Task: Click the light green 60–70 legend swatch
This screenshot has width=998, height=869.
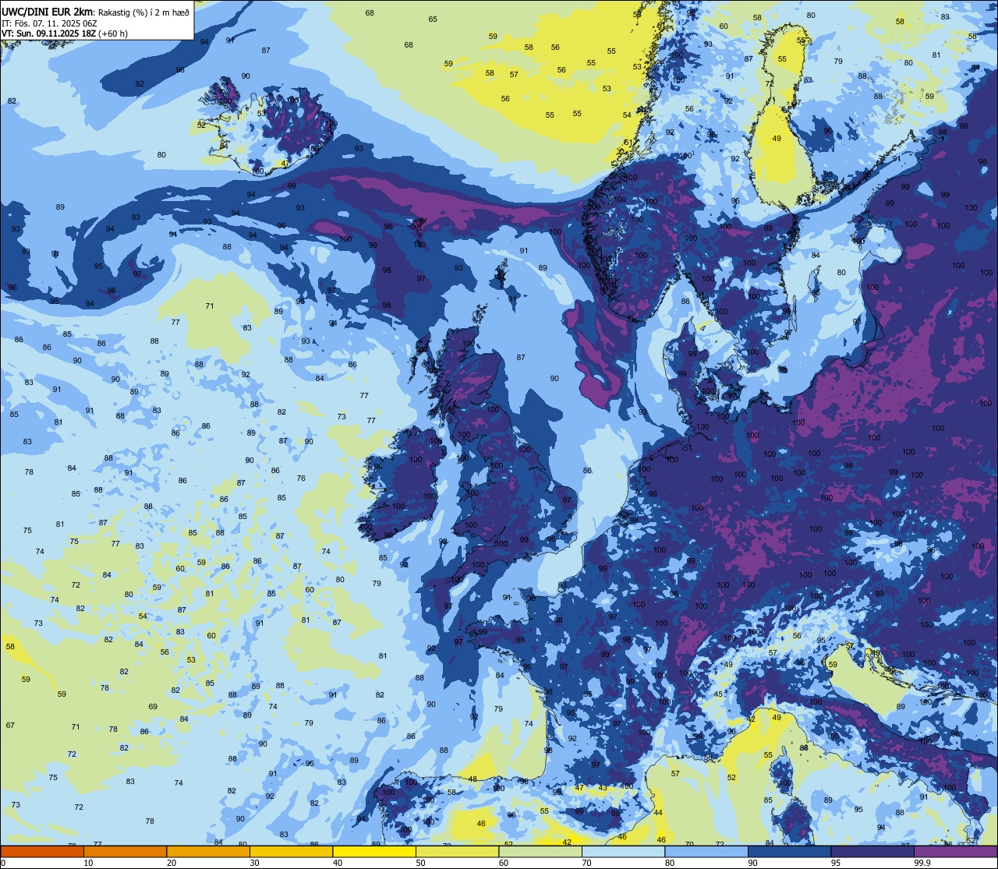Action: (540, 851)
